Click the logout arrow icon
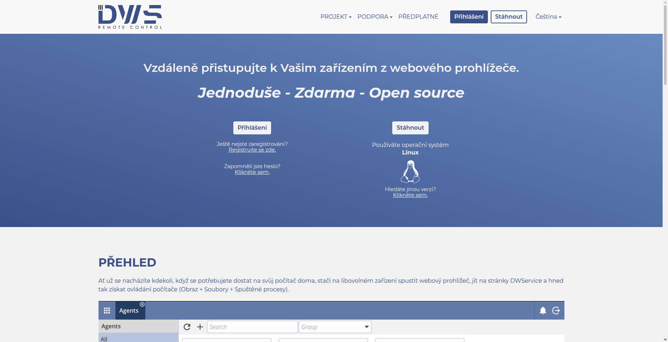This screenshot has width=668, height=342. (x=556, y=310)
